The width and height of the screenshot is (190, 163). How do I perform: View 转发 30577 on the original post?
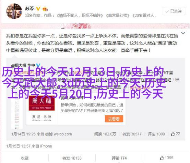(x=132, y=134)
